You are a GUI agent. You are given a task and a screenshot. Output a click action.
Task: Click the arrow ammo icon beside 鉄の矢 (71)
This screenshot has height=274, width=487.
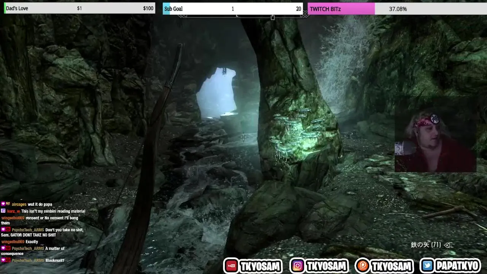[x=447, y=245]
